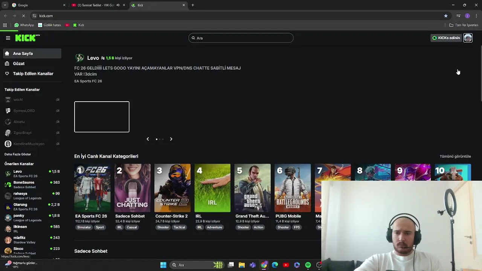Click the FPS tag under PUBG Mobile
Viewport: 482px width, 271px height.
pos(297,227)
